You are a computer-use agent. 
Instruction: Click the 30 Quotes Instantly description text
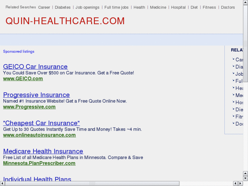click(x=72, y=129)
